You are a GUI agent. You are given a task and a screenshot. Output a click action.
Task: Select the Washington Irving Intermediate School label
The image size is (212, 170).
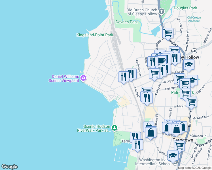[153, 162]
